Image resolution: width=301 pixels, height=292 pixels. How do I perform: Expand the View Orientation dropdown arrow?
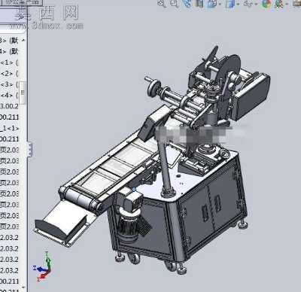(x=220, y=5)
